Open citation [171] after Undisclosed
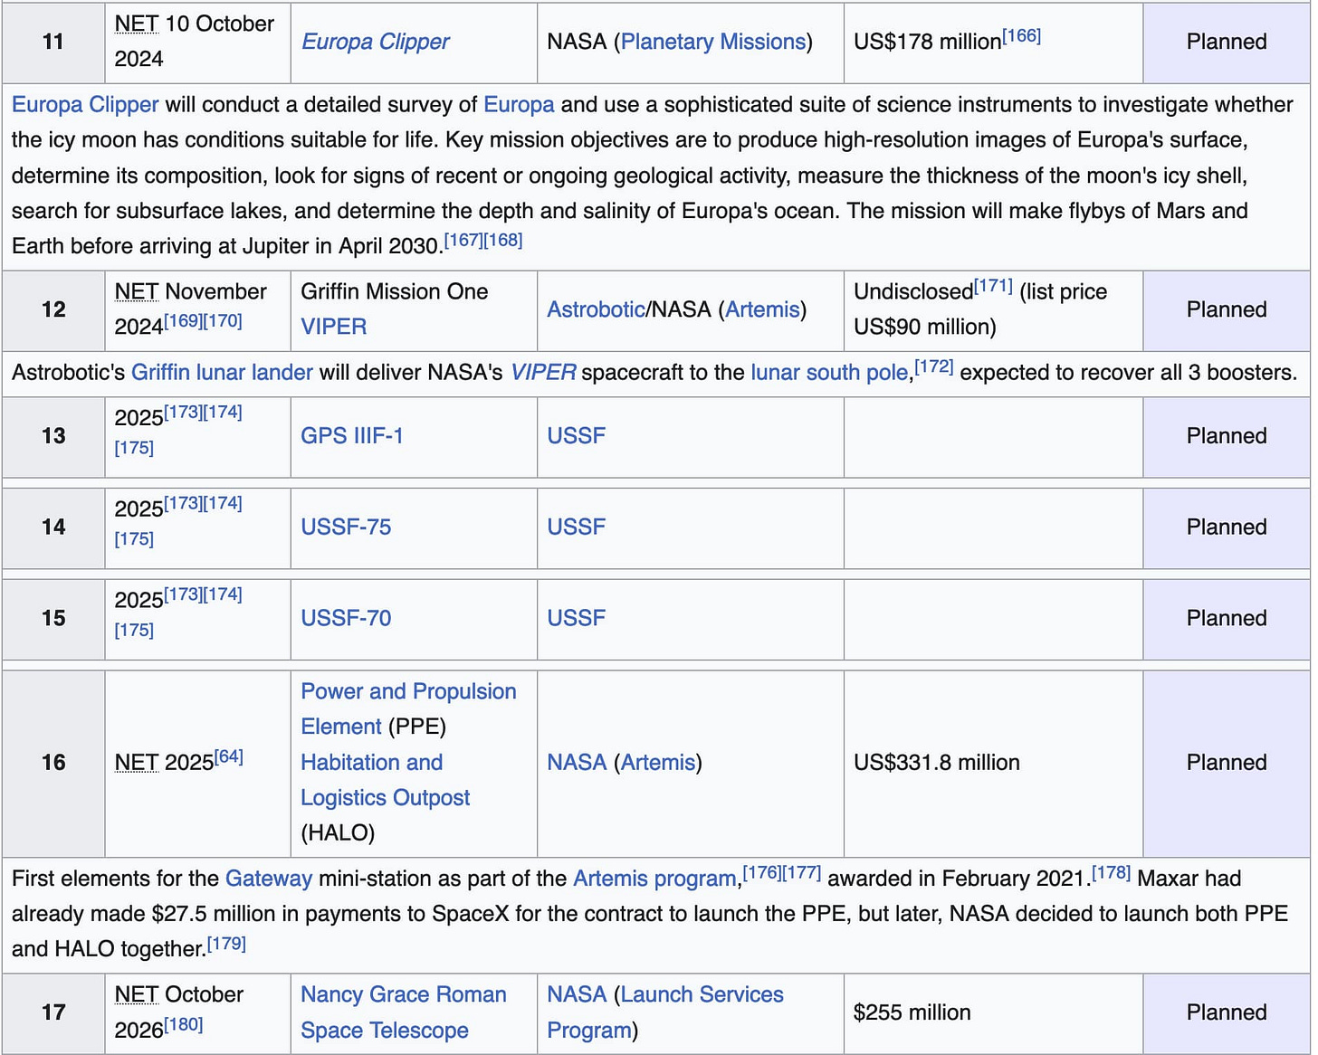Screen dimensions: 1318x1055 (993, 286)
